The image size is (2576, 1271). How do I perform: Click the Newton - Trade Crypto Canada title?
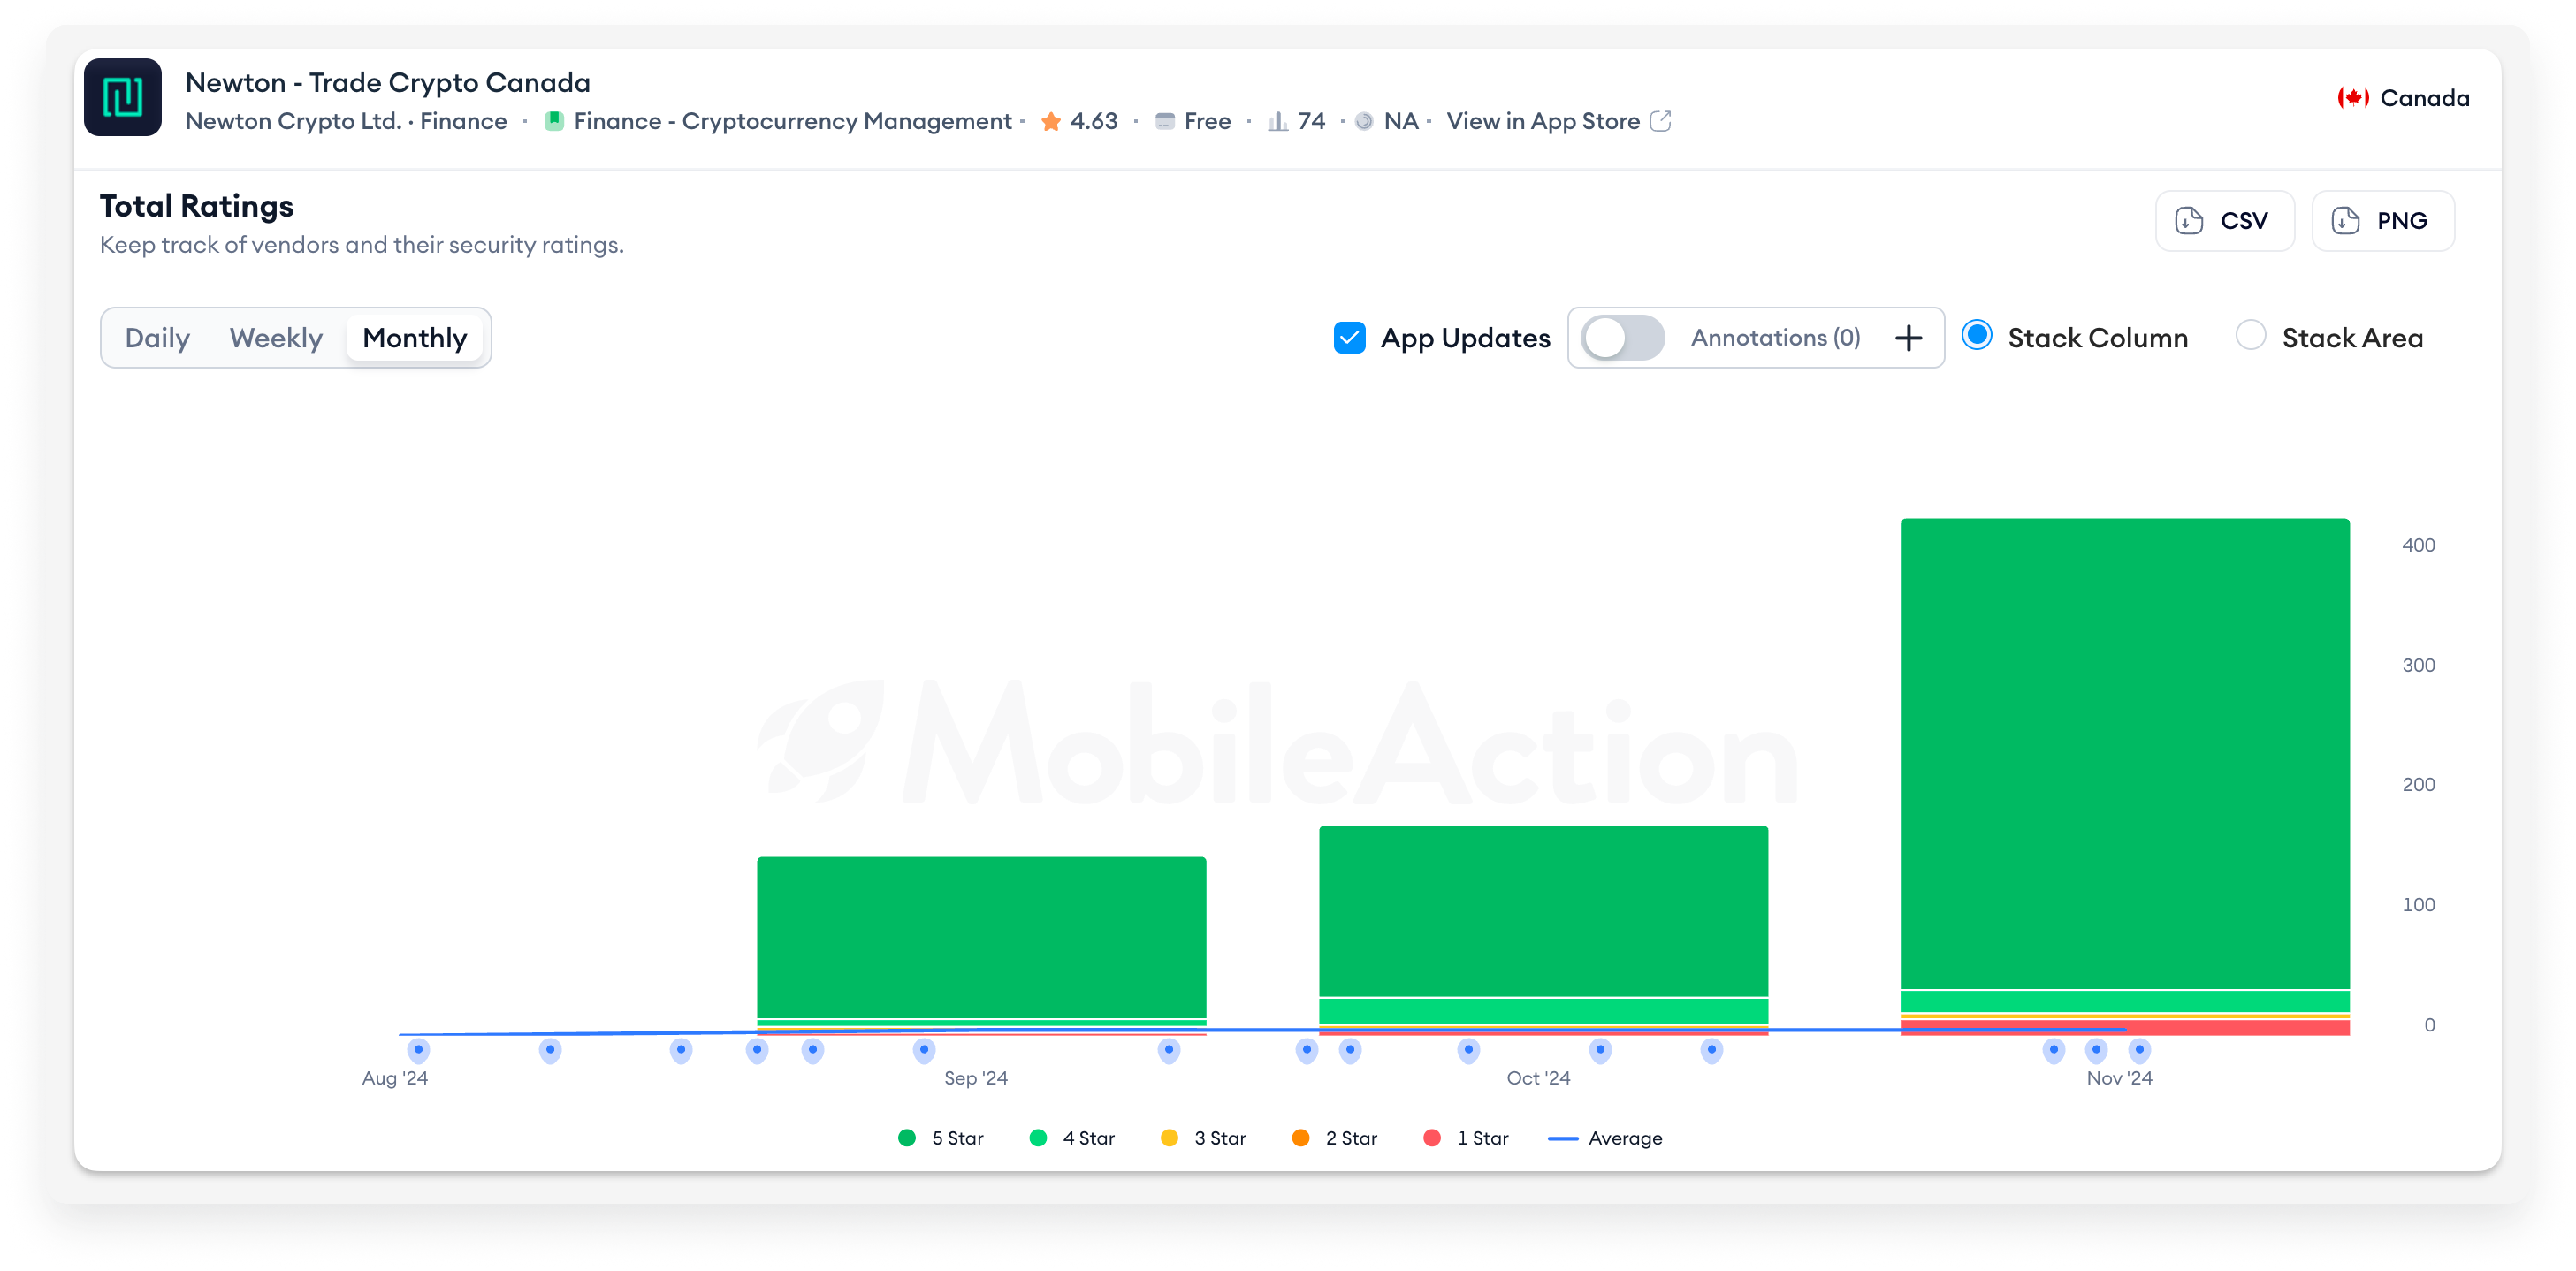[x=388, y=82]
